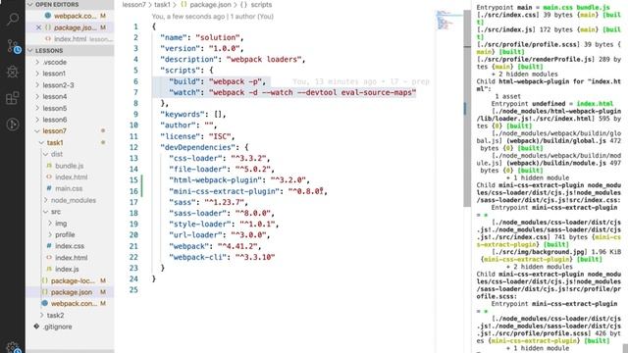Click the "sass-loader" dependency key

(x=197, y=214)
